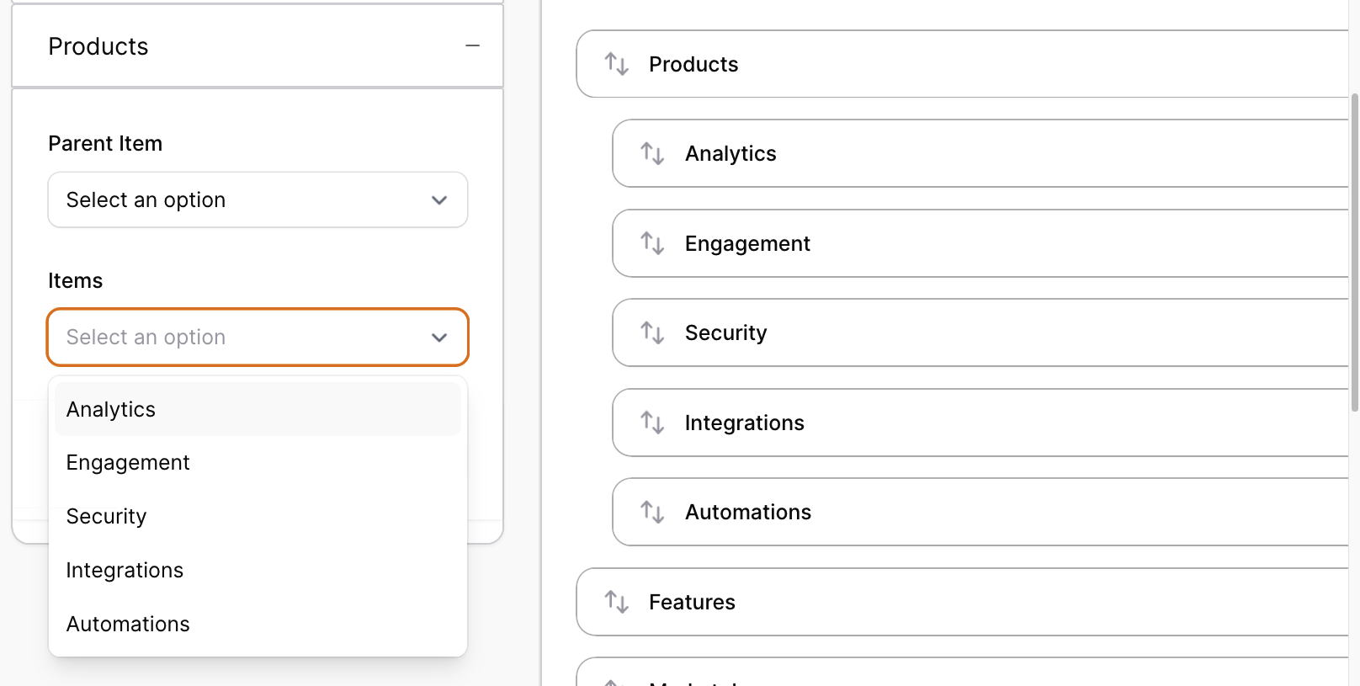Click the reorder arrows icon beside Integrations
Screen dimensions: 1360x686
point(652,423)
